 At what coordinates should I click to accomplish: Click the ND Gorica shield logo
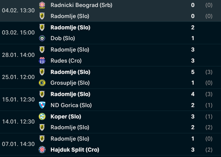point(42,105)
